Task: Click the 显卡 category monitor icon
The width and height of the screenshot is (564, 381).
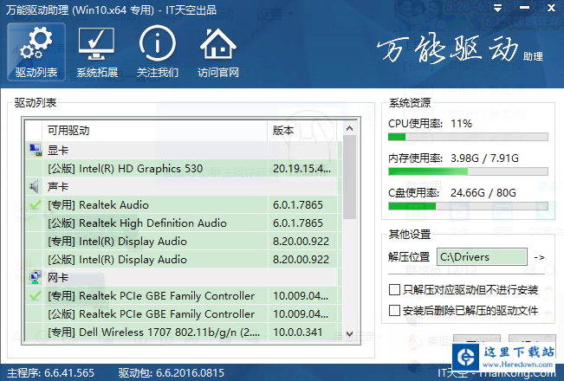Action: pyautogui.click(x=36, y=150)
